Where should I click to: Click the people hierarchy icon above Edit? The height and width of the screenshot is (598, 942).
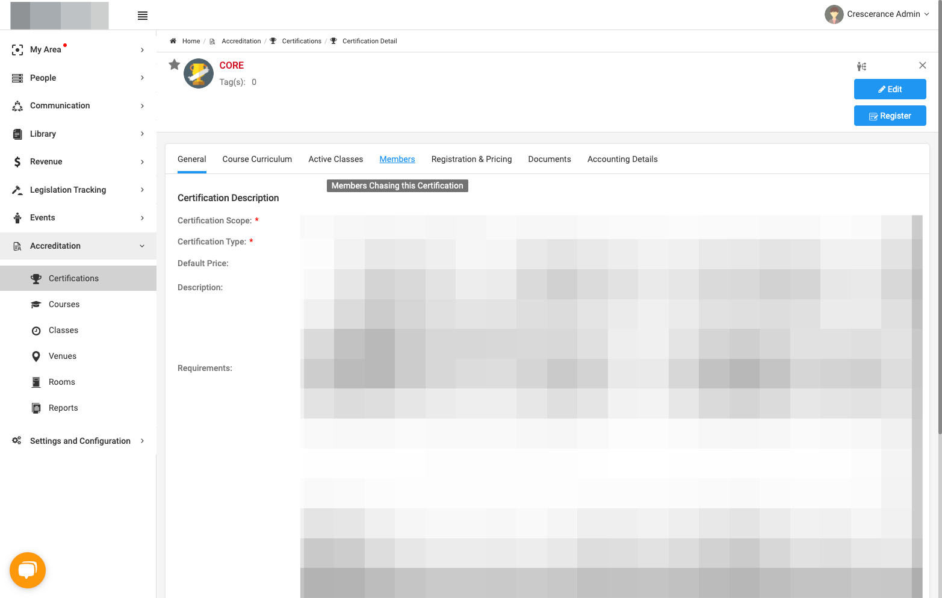coord(862,66)
